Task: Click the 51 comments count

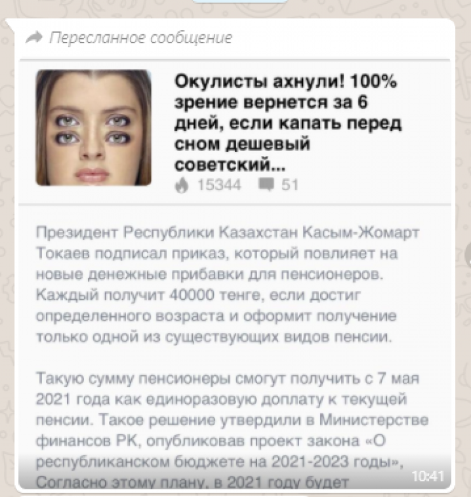Action: [290, 185]
